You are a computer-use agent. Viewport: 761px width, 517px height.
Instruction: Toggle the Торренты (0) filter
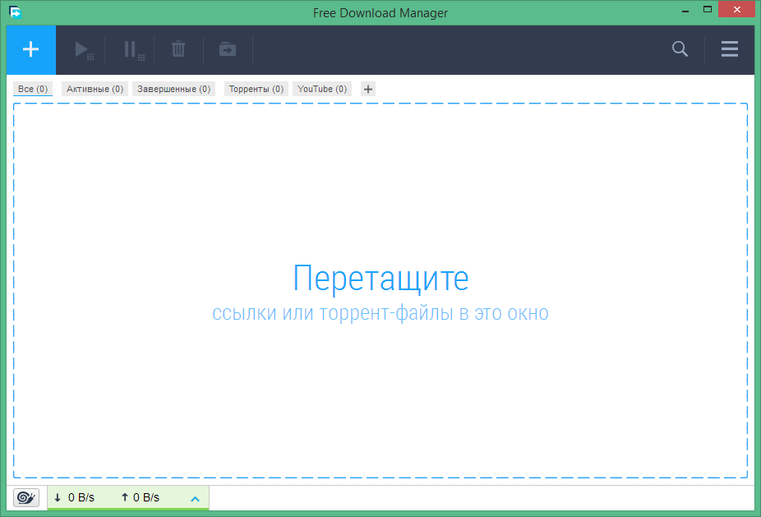click(x=256, y=88)
